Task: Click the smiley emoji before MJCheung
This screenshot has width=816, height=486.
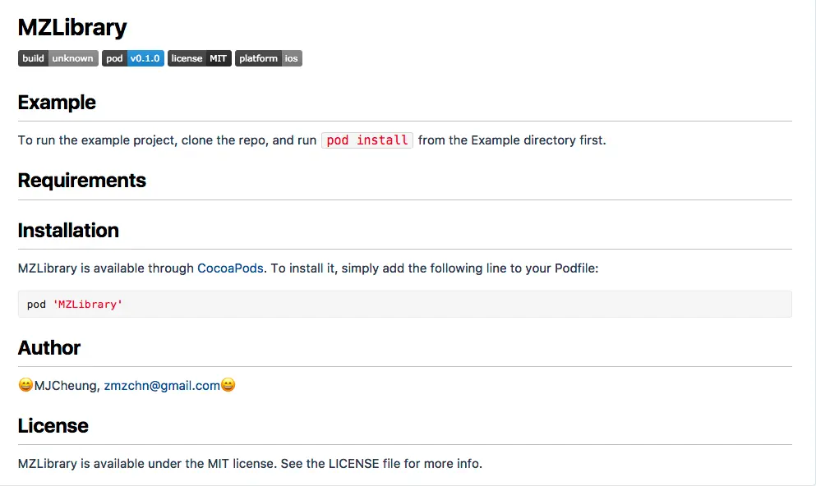Action: click(x=25, y=385)
